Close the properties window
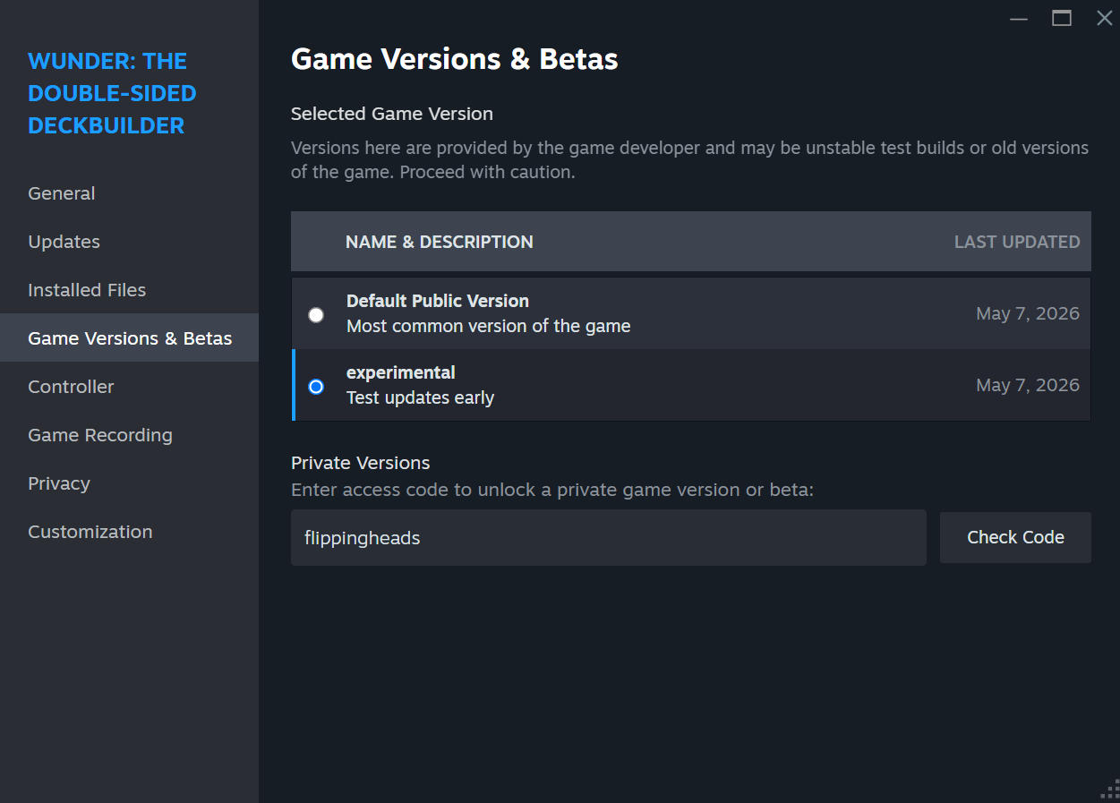This screenshot has height=803, width=1120. click(1105, 18)
